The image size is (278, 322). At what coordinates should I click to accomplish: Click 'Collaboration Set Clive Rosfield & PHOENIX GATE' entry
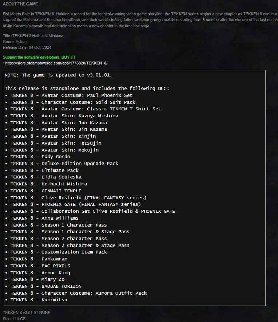pos(93,211)
